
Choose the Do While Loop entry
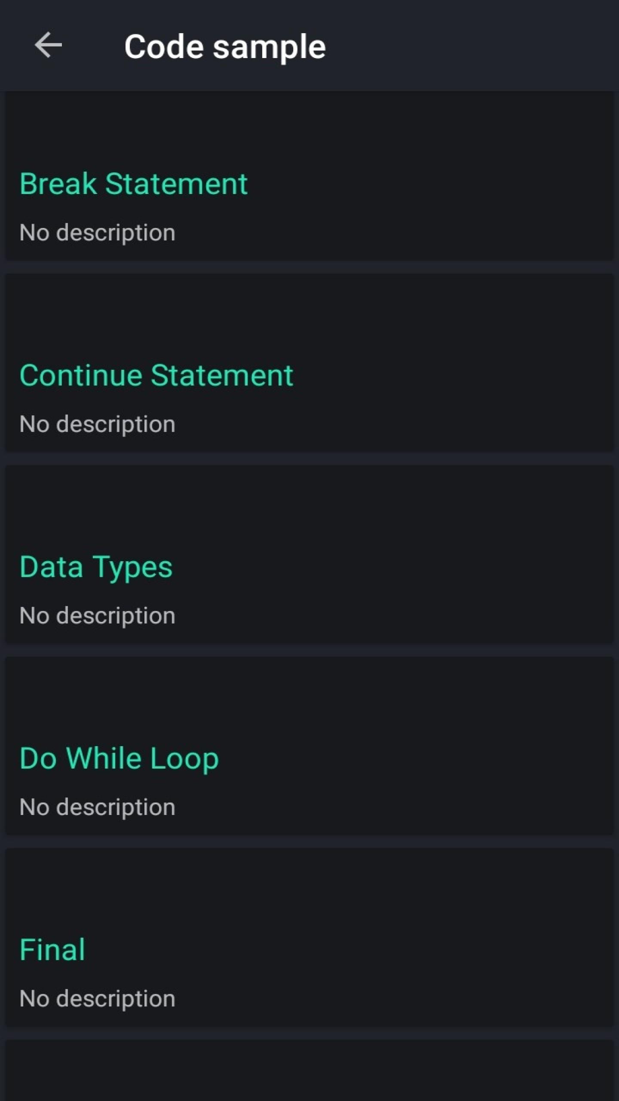pyautogui.click(x=120, y=758)
